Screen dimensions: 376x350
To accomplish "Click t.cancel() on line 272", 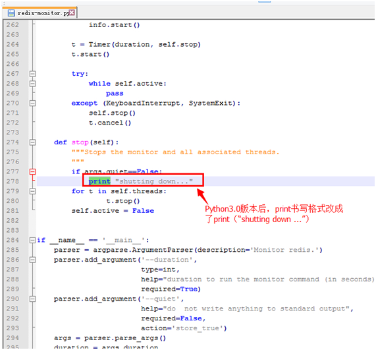I will coord(110,123).
